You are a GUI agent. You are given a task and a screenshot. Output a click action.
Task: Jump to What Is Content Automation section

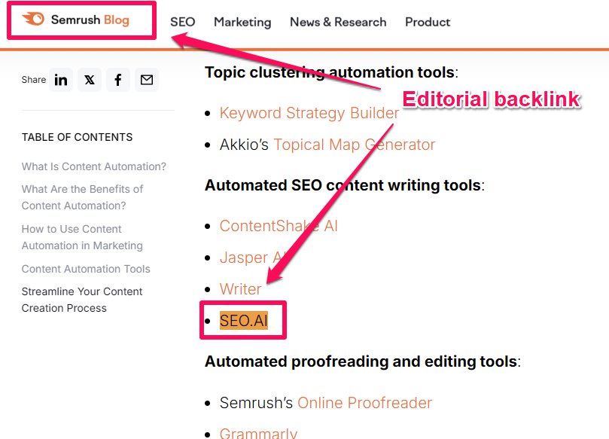93,166
